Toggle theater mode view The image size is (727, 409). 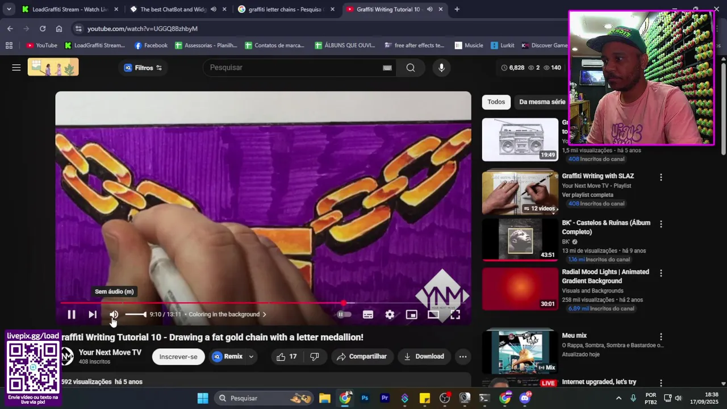click(x=433, y=314)
